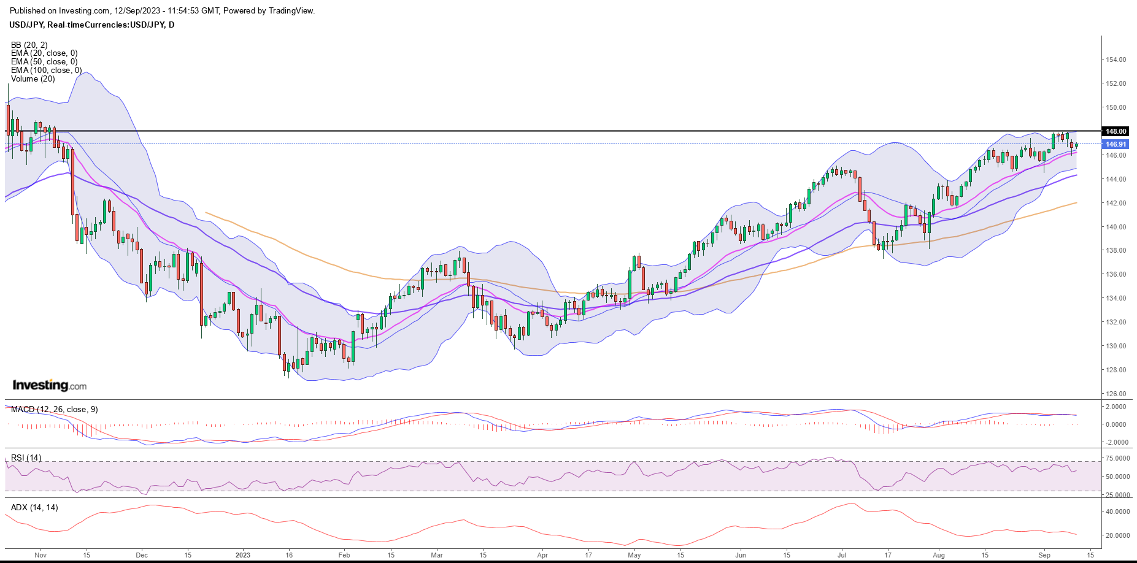Click the 126.00 price axis label
1137x563 pixels.
[x=1116, y=394]
